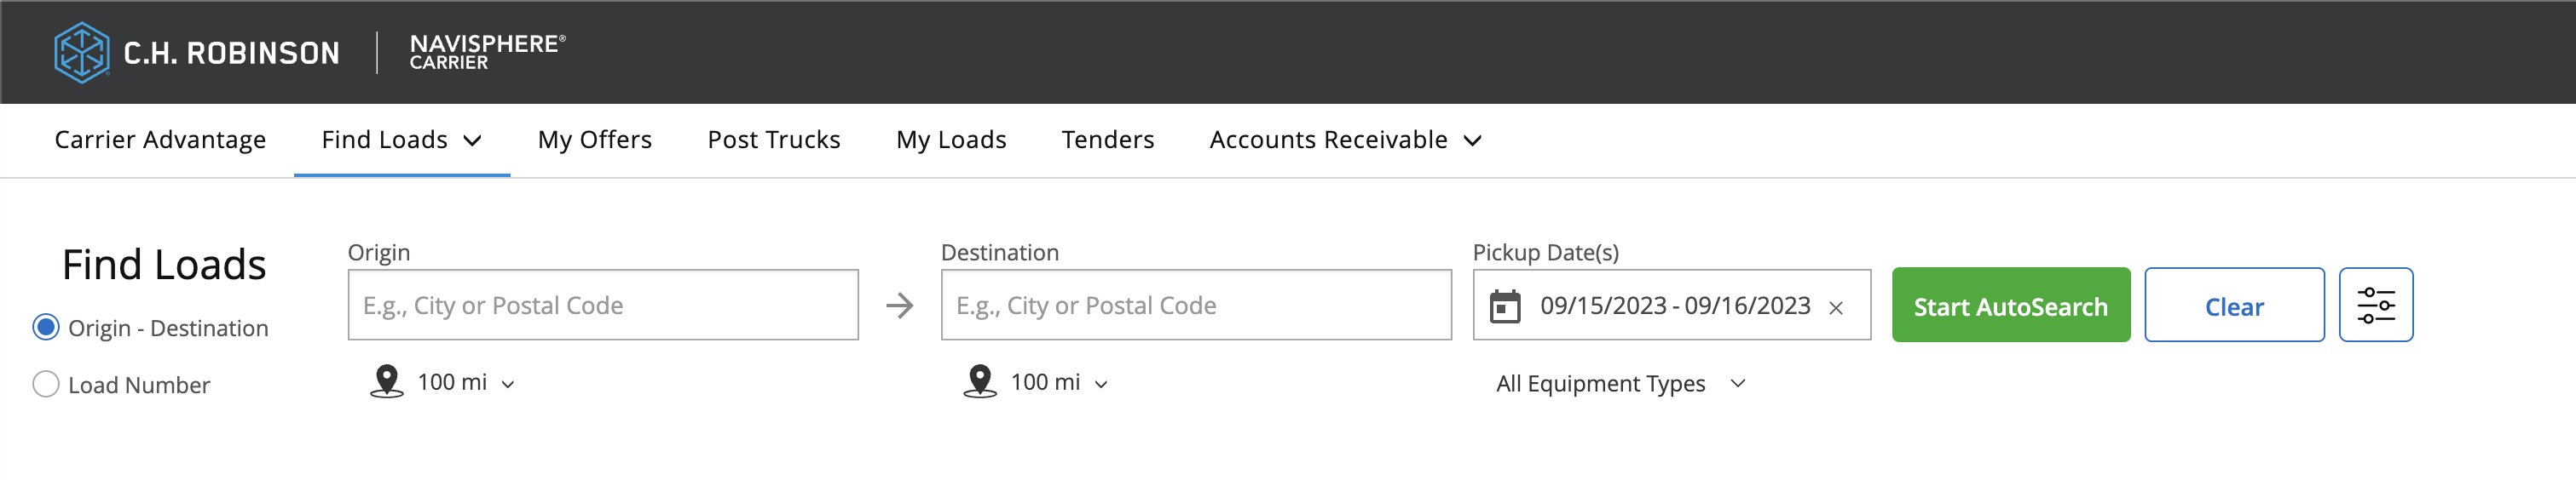
Task: Go to the My Offers tab
Action: pos(594,140)
